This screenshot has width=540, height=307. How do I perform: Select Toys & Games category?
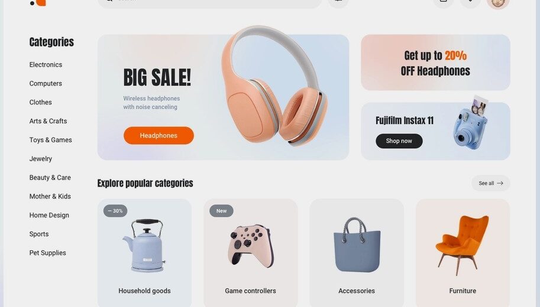(51, 140)
